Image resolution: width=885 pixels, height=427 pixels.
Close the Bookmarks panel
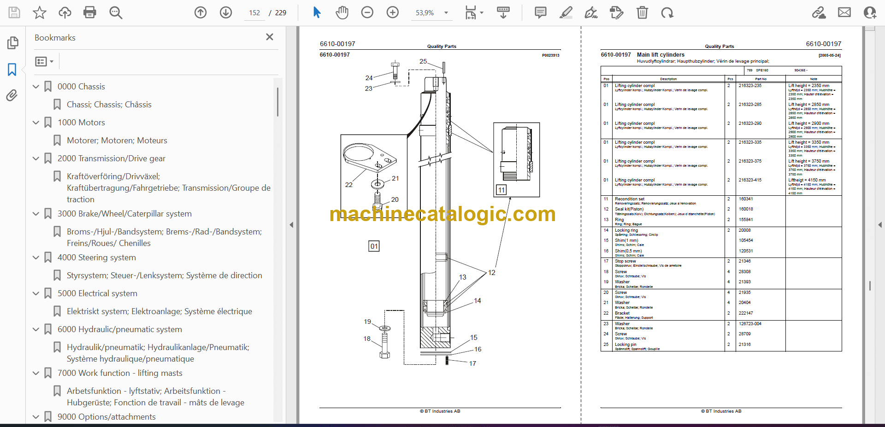(x=270, y=37)
